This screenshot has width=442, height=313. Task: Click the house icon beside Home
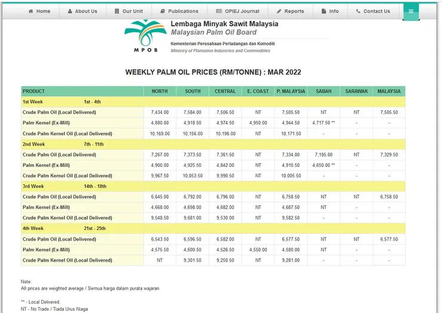(30, 11)
